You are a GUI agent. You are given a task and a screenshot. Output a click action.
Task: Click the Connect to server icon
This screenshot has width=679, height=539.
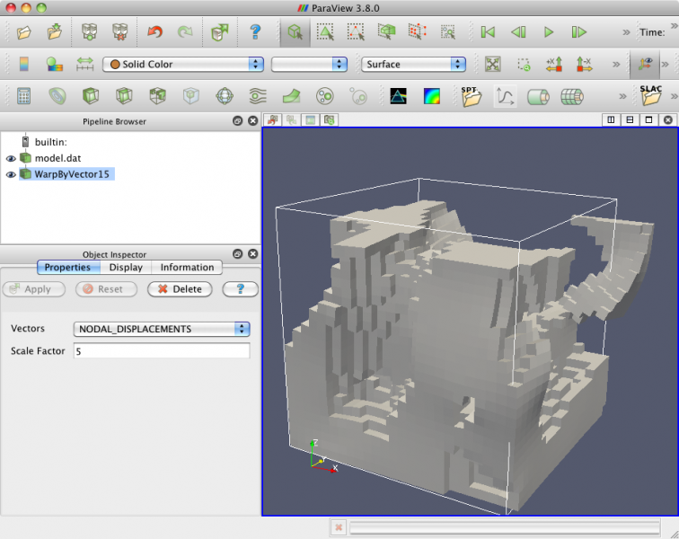point(89,32)
